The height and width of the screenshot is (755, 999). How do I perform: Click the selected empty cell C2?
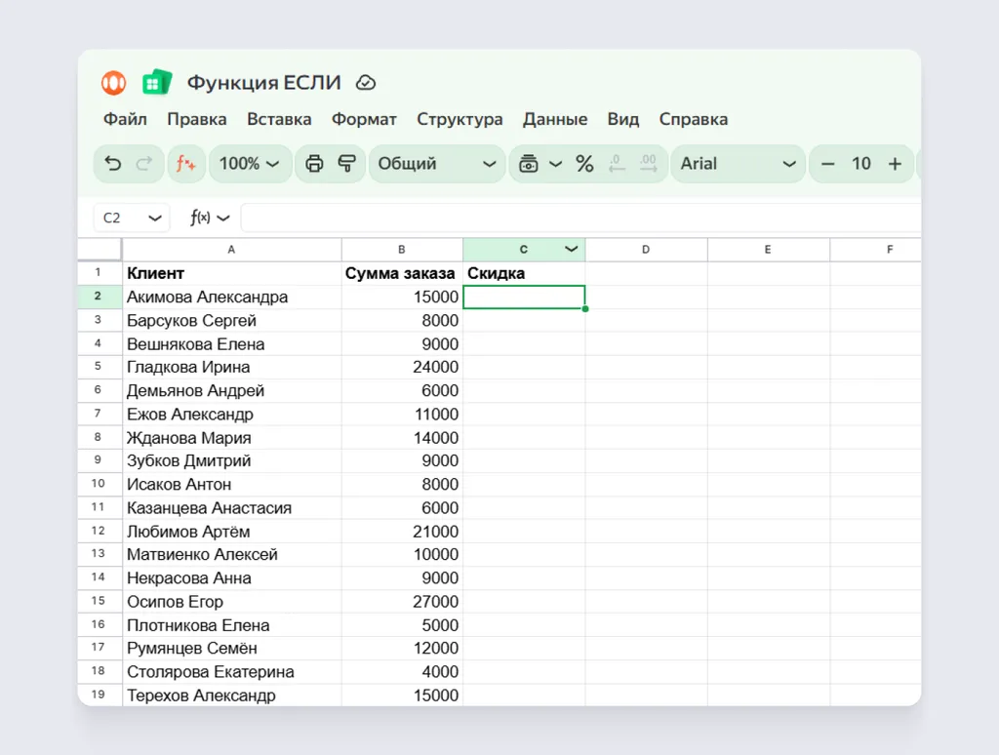click(524, 297)
